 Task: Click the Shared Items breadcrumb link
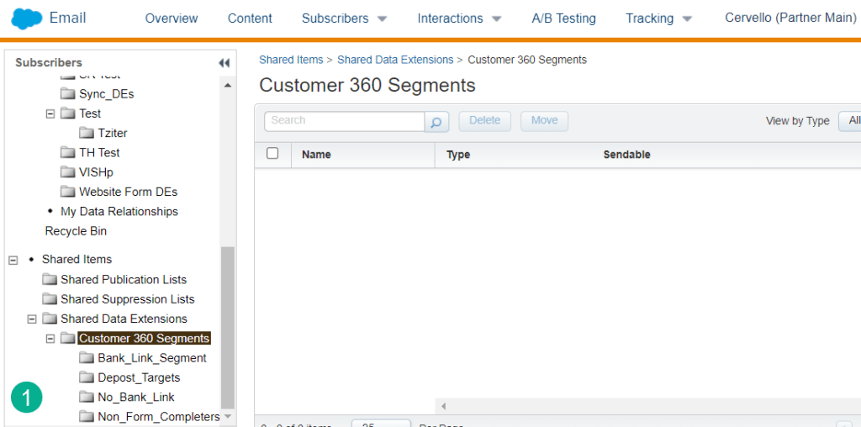pyautogui.click(x=291, y=60)
